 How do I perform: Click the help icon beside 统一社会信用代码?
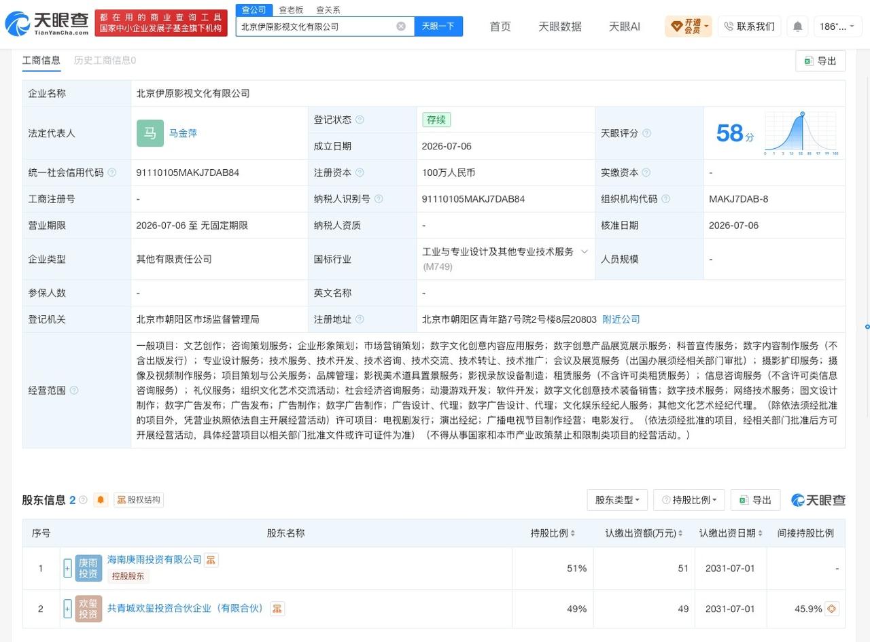point(112,173)
